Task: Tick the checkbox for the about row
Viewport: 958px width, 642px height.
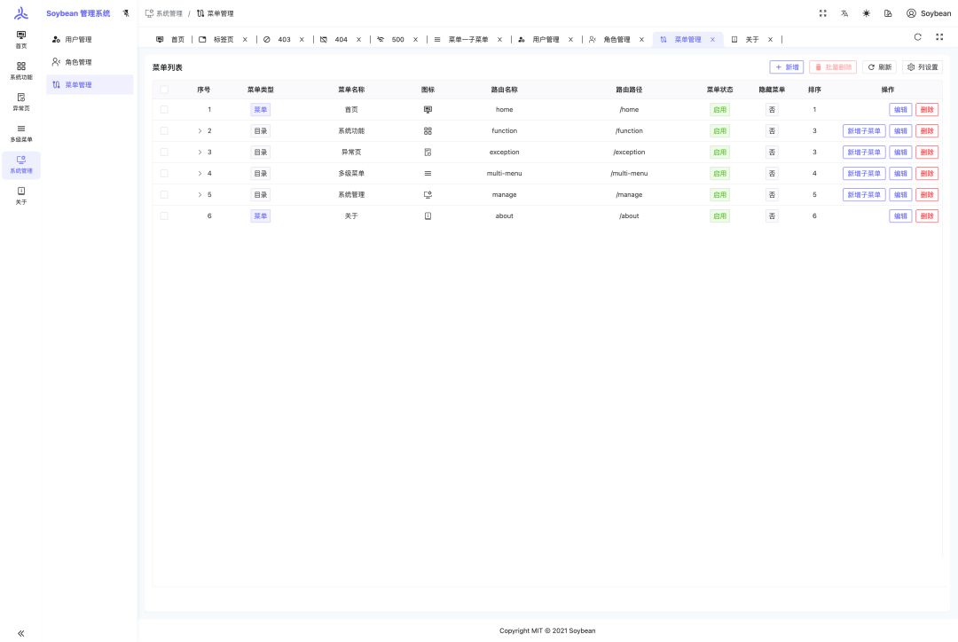Action: [x=164, y=216]
